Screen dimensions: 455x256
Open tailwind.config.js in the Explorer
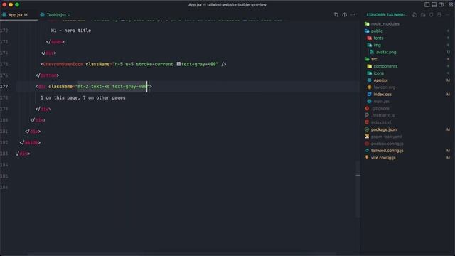[x=387, y=151]
